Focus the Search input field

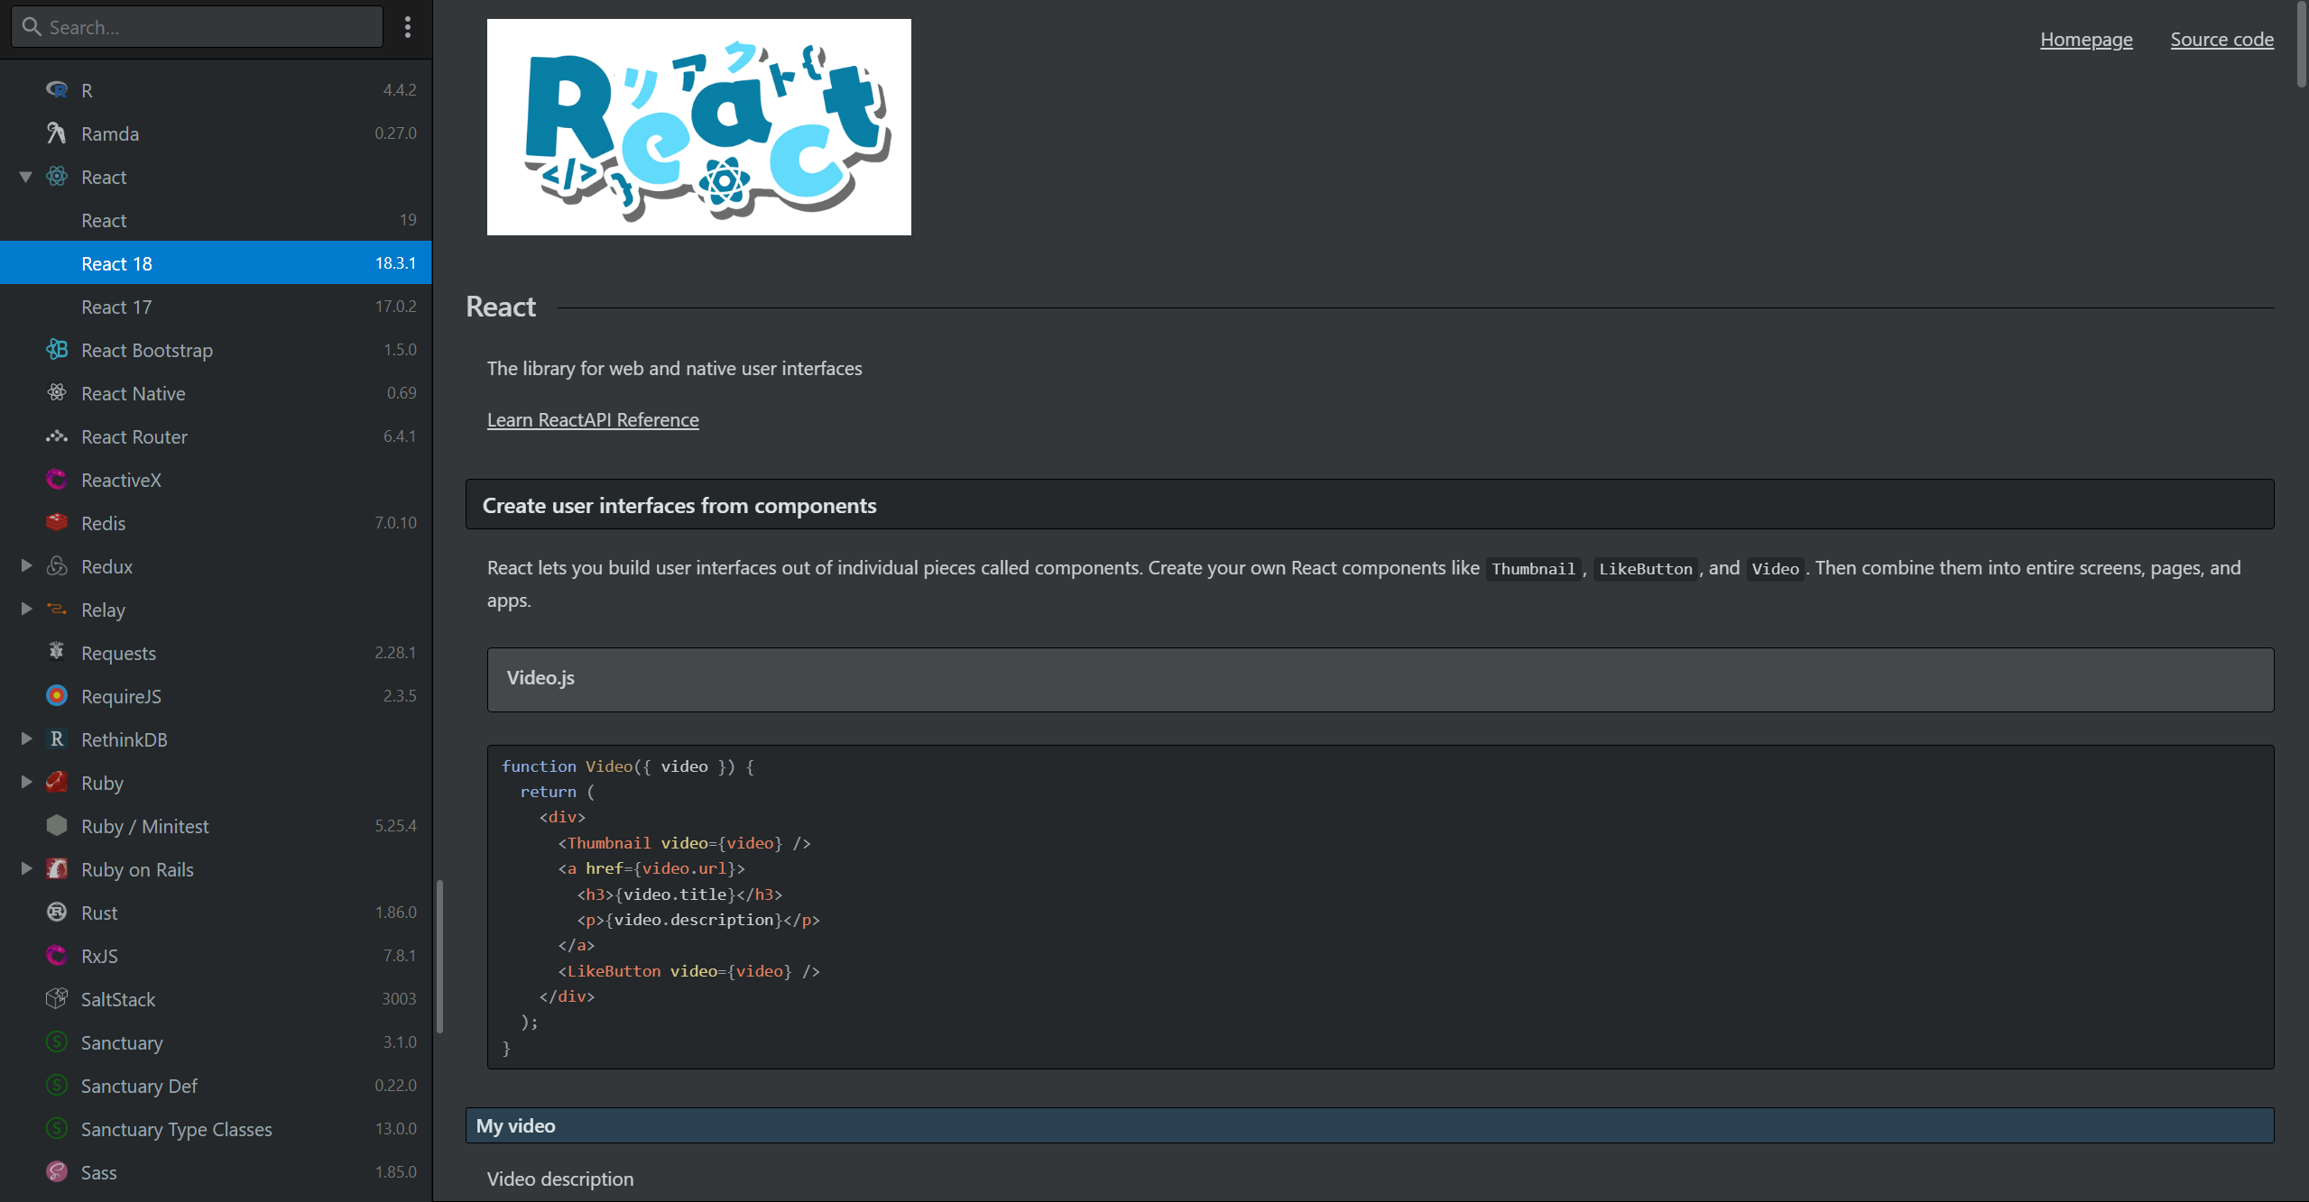pyautogui.click(x=208, y=27)
